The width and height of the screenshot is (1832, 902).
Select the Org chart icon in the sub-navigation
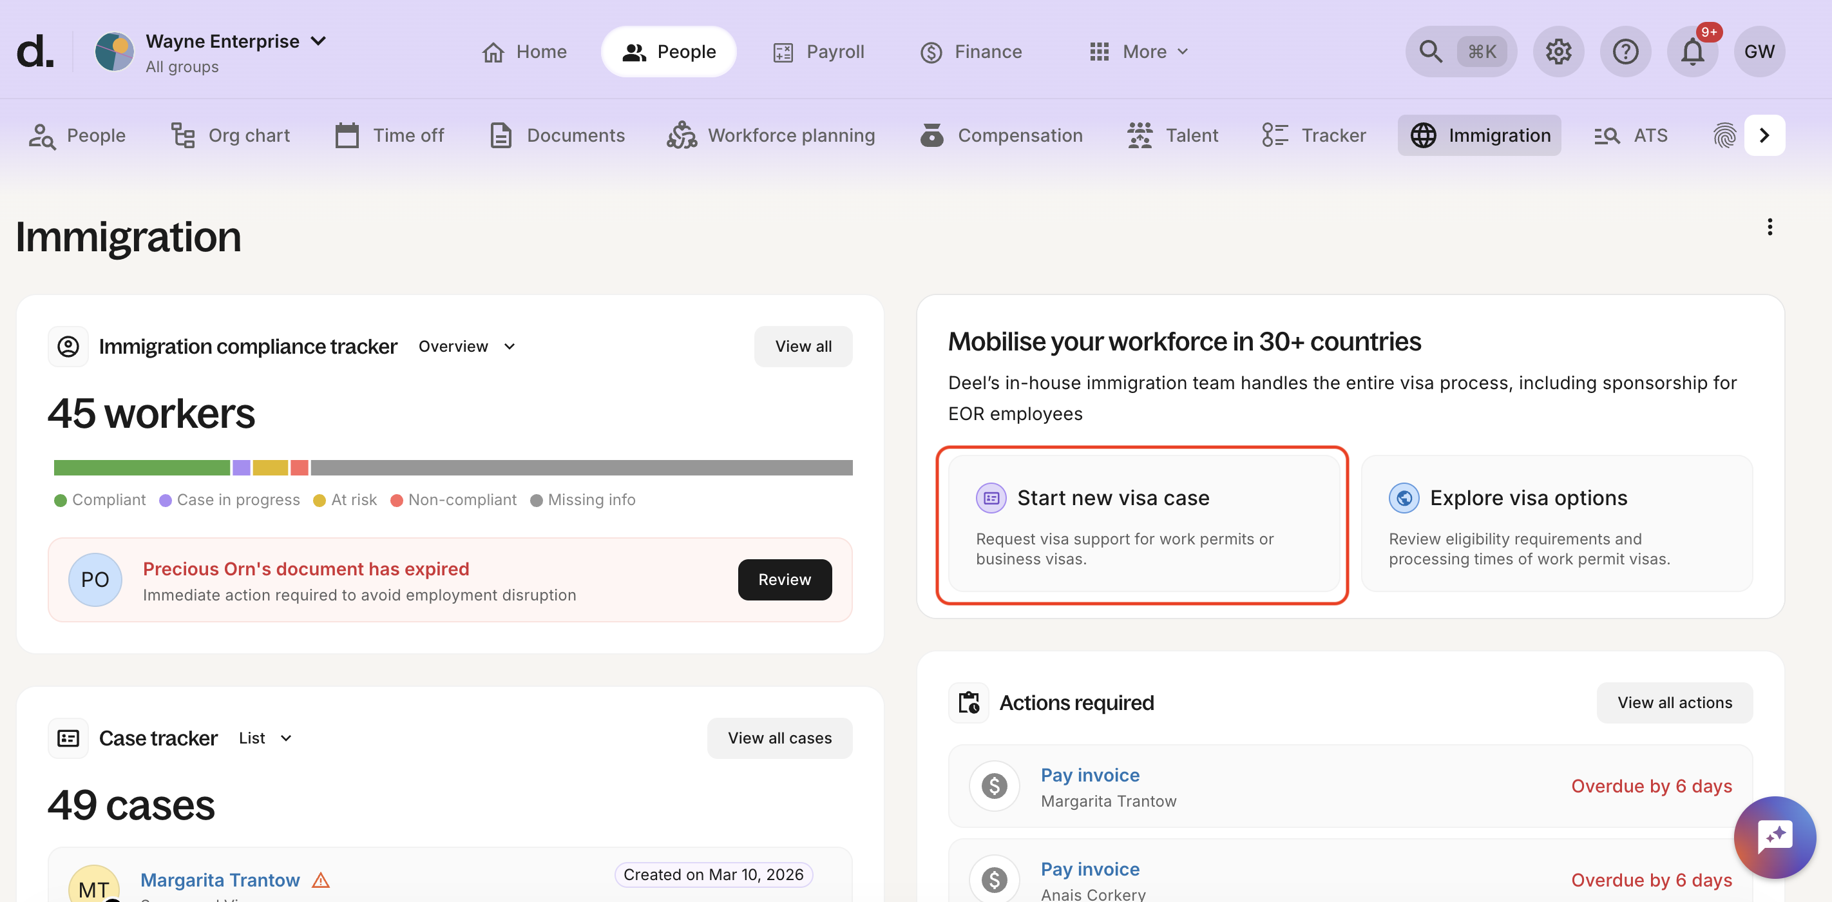coord(182,135)
